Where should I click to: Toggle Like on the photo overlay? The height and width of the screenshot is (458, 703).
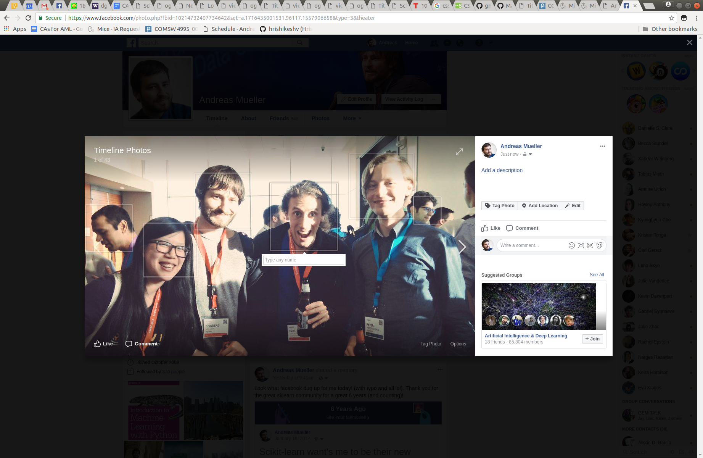coord(103,344)
